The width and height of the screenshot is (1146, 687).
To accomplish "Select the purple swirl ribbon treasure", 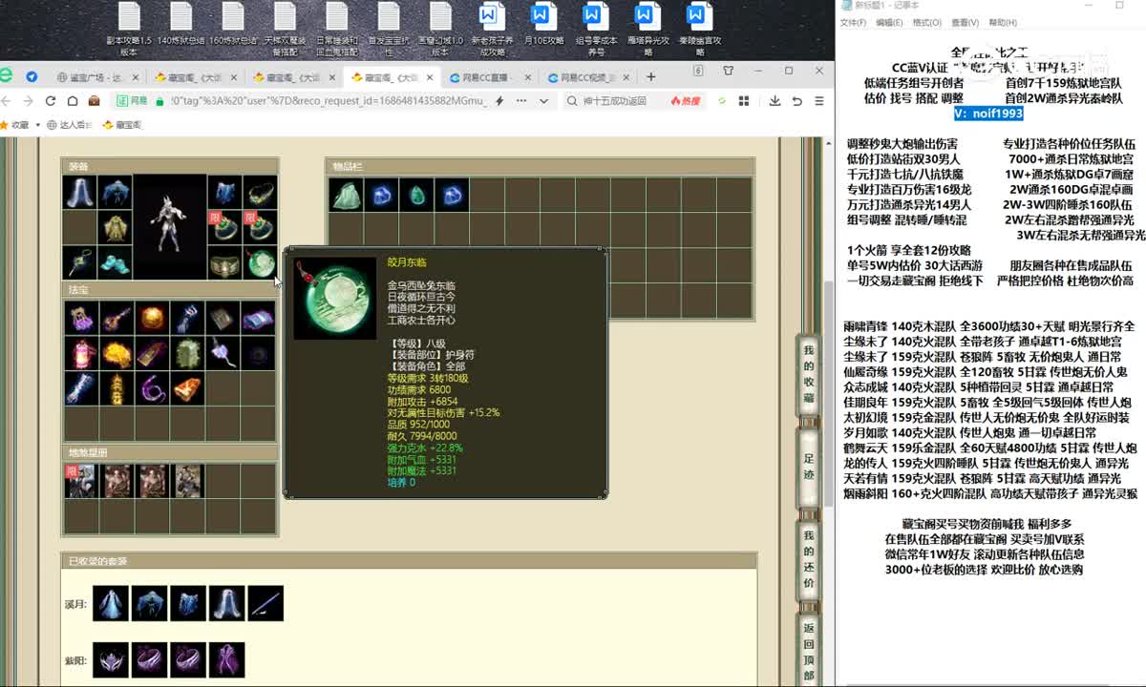I will 152,388.
